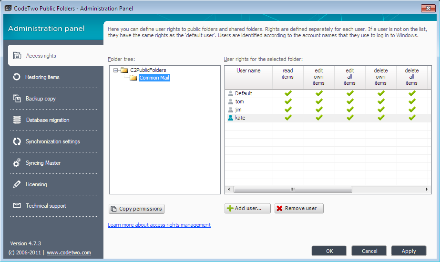Select the Common Mail folder
The height and width of the screenshot is (262, 440).
[x=154, y=78]
